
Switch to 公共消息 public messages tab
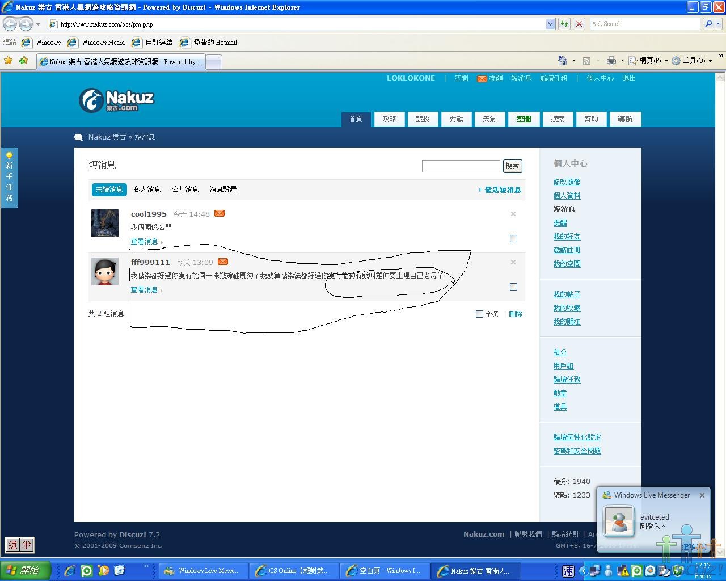[x=185, y=190]
